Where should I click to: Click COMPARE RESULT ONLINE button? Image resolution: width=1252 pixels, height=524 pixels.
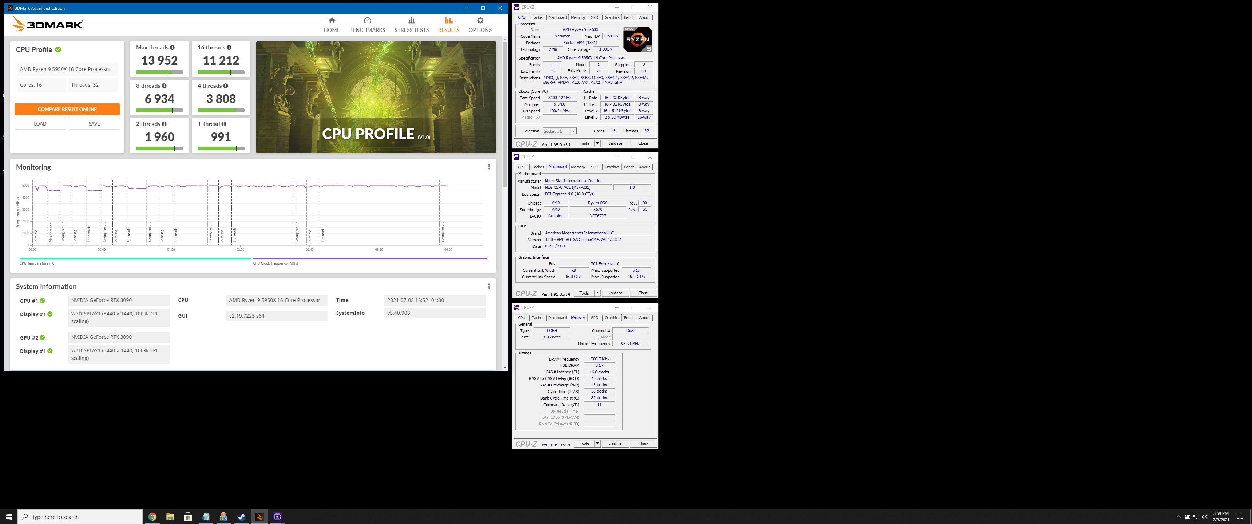pyautogui.click(x=67, y=110)
